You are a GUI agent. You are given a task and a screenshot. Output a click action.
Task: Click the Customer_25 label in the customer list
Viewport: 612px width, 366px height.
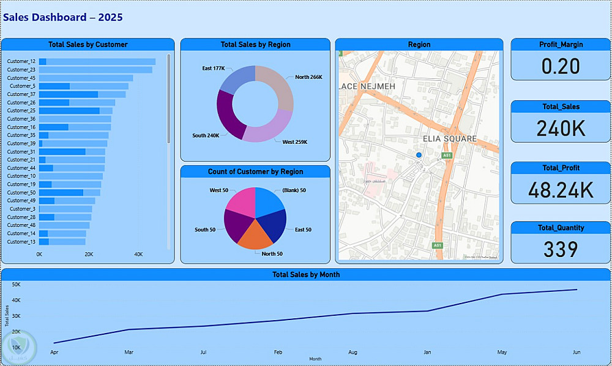pyautogui.click(x=21, y=110)
